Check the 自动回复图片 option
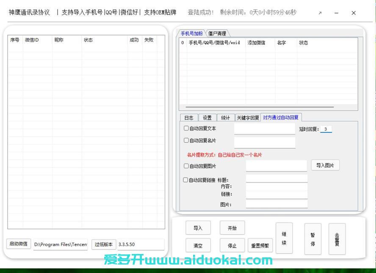This screenshot has width=376, height=273. (x=186, y=166)
